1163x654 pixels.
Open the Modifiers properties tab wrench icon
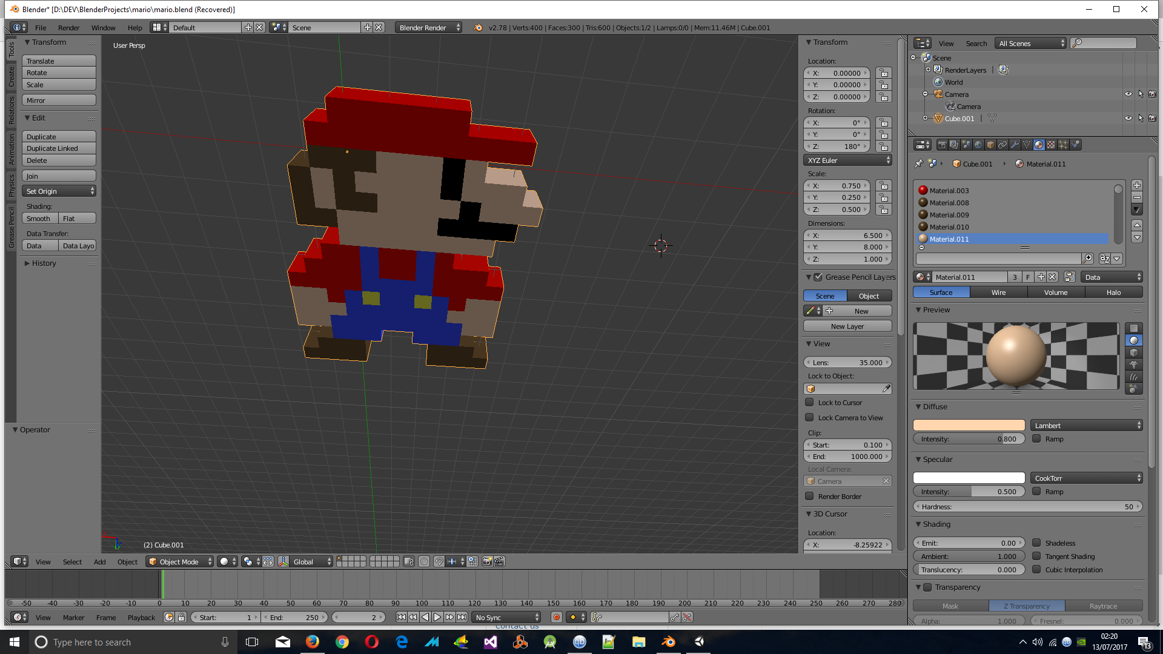pos(1015,145)
